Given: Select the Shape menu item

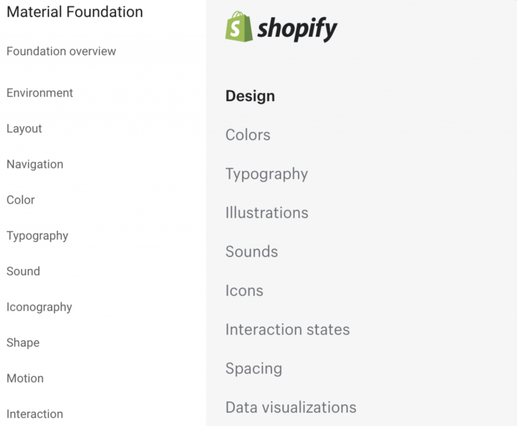Looking at the screenshot, I should coord(23,343).
